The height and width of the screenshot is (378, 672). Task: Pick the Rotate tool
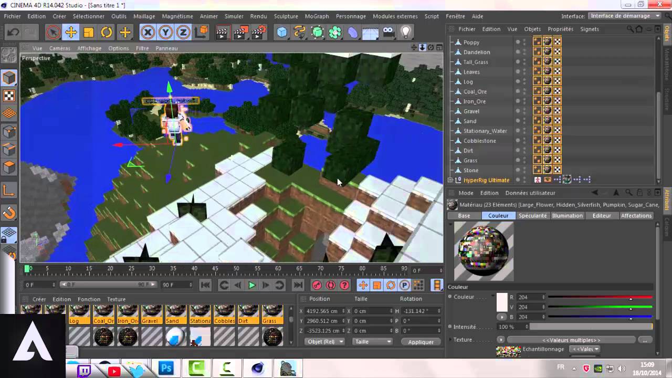[107, 33]
